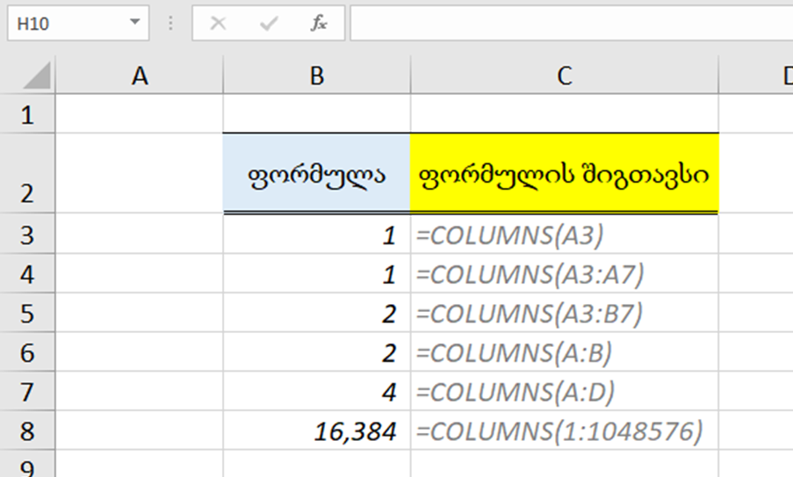793x477 pixels.
Task: Click cell with =COLUMNS(A3:B7)
Action: point(565,313)
